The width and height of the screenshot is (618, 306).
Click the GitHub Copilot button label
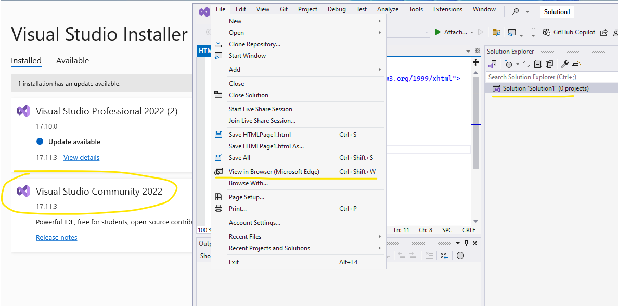tap(574, 32)
